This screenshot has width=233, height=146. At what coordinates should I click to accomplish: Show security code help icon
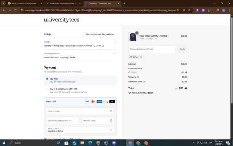[x=111, y=120]
